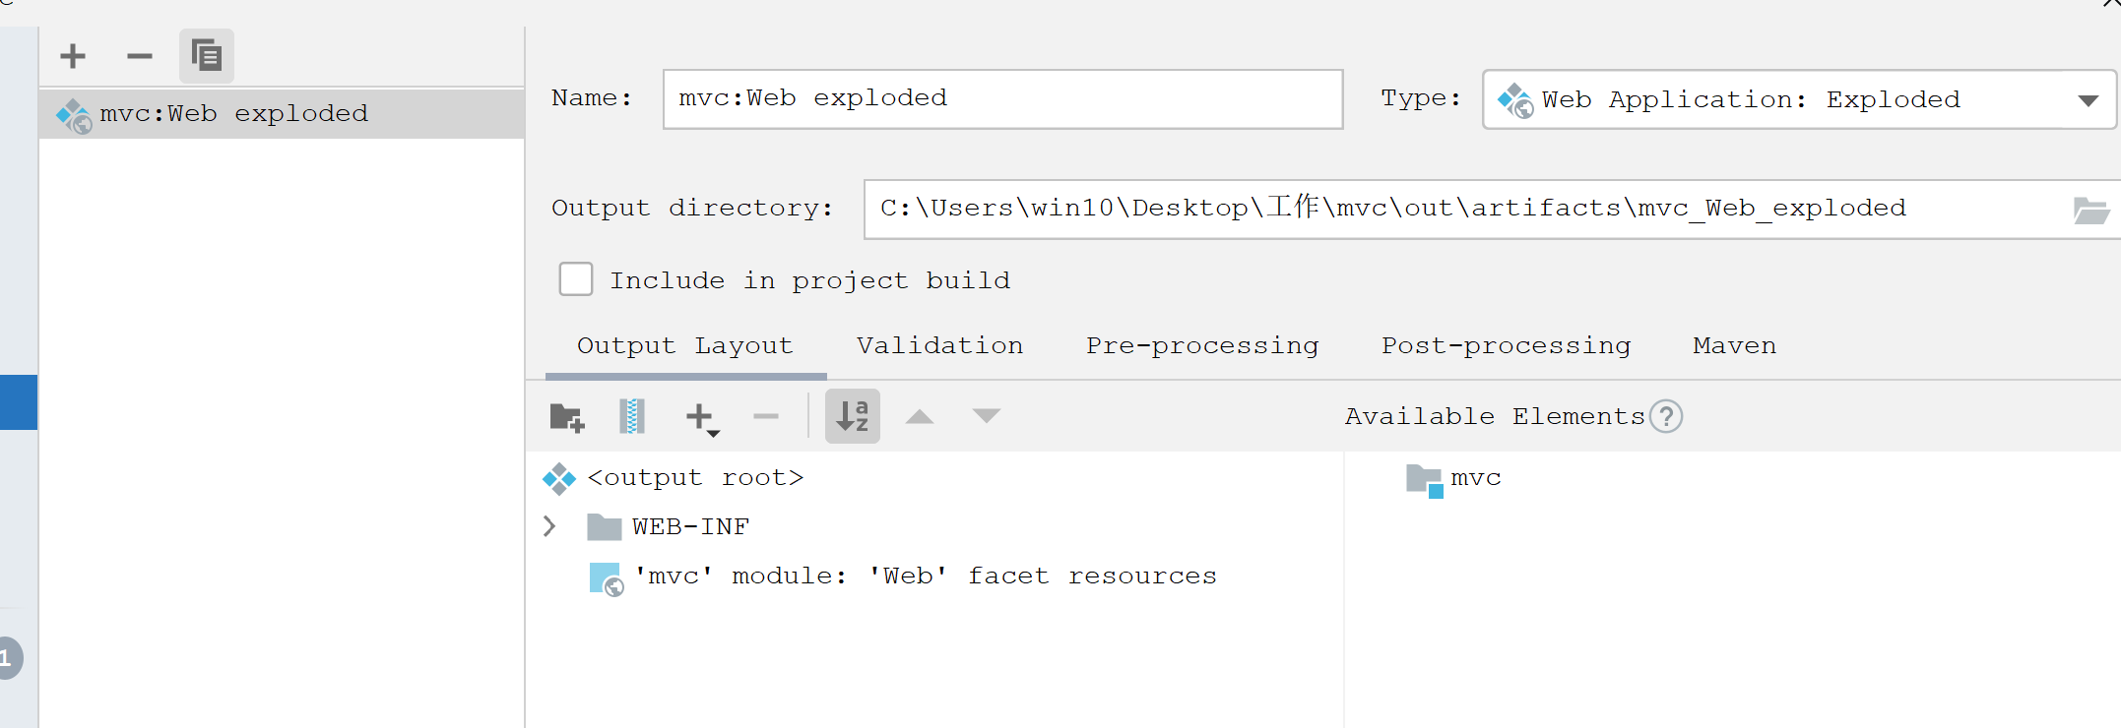The height and width of the screenshot is (728, 2121).
Task: Switch to Validation tab
Action: 939,346
